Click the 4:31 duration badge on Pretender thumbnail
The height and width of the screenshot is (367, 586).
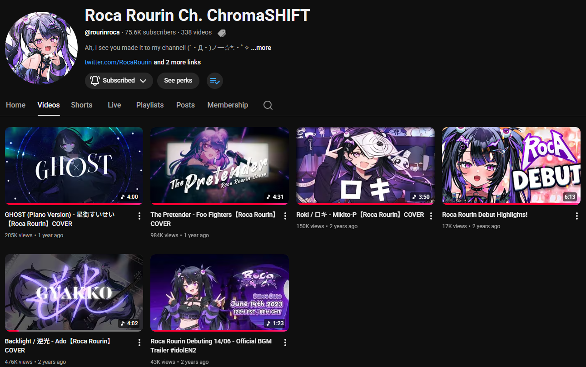coord(275,197)
